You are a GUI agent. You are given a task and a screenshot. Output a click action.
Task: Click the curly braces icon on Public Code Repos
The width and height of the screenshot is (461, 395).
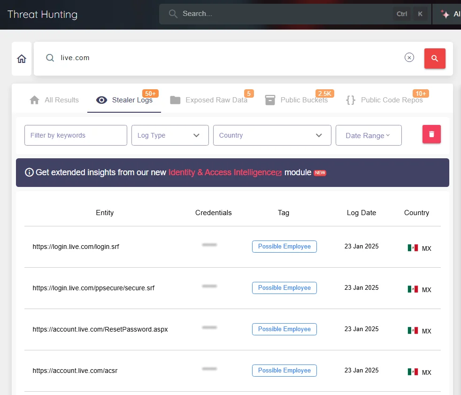pyautogui.click(x=351, y=100)
